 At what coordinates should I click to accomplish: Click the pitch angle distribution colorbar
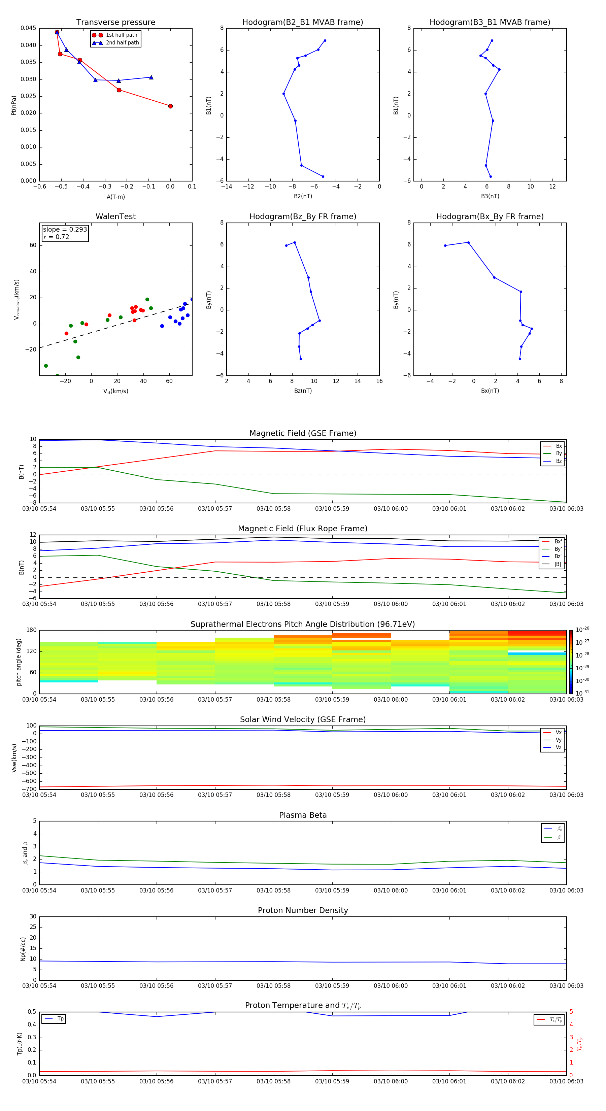point(571,662)
